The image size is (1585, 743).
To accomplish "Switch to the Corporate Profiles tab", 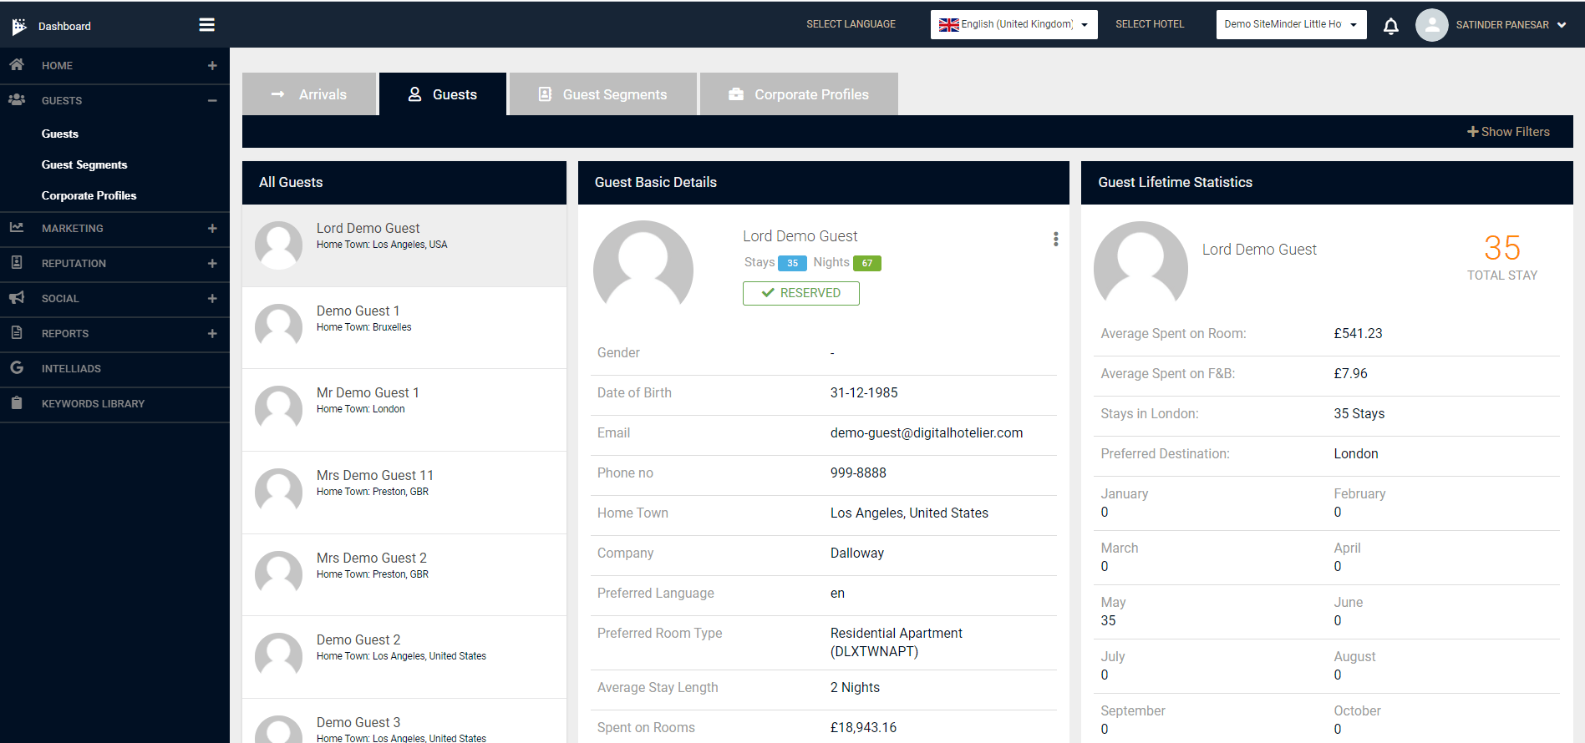I will pyautogui.click(x=799, y=94).
